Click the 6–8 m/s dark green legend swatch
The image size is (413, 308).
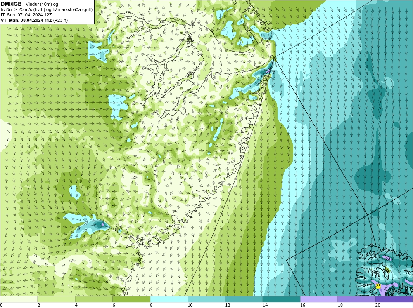pyautogui.click(x=131, y=299)
